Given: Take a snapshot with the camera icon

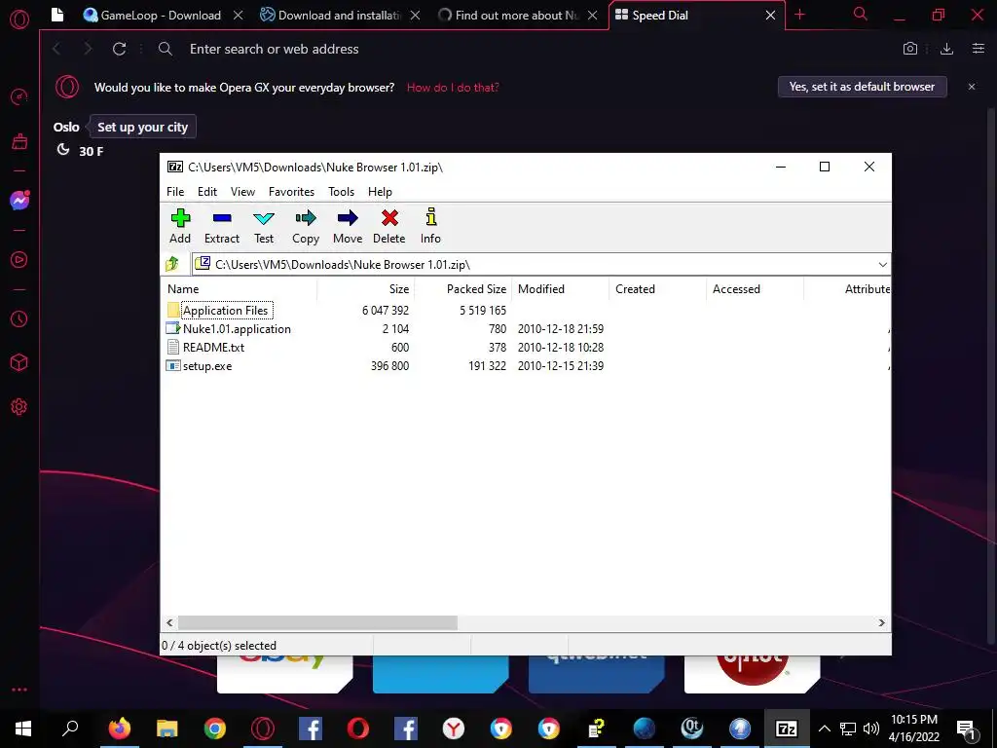Looking at the screenshot, I should (x=910, y=49).
